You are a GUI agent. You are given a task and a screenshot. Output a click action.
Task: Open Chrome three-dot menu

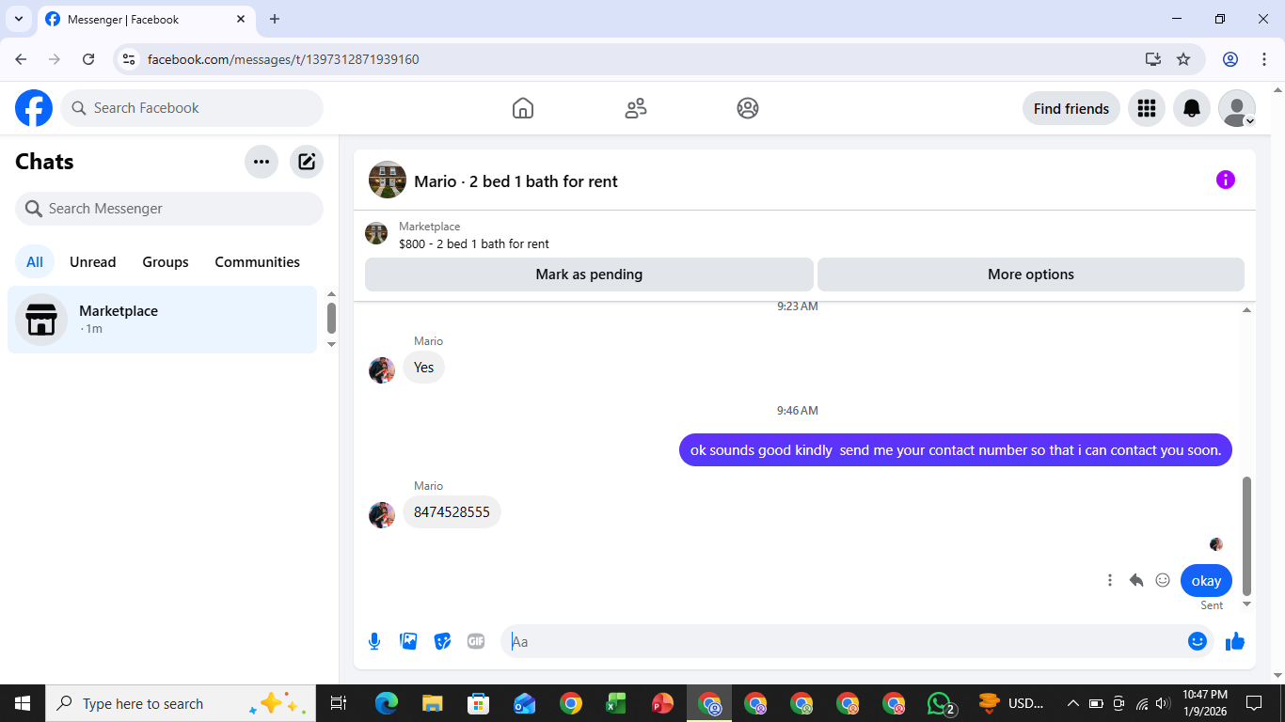[x=1263, y=59]
